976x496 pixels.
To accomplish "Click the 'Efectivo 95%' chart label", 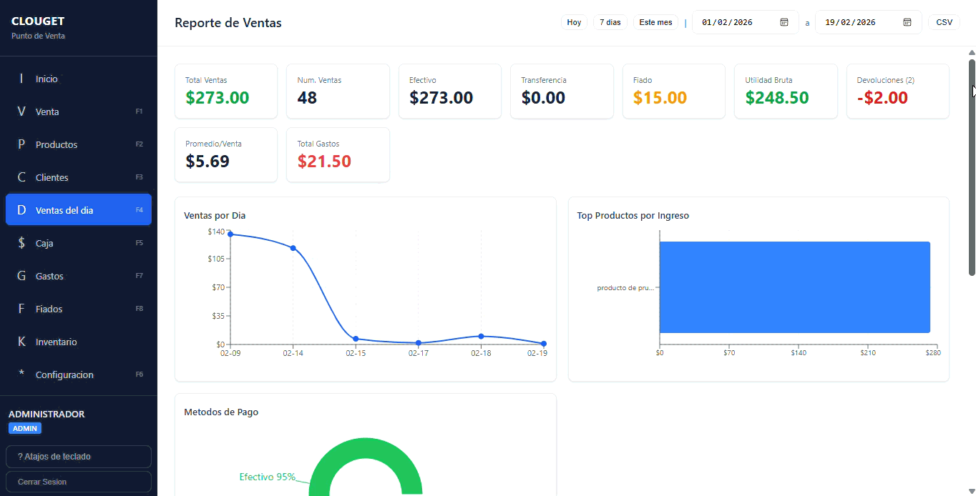I will click(268, 477).
